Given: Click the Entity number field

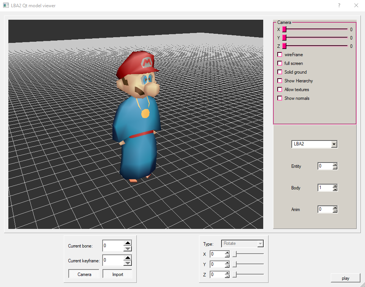Looking at the screenshot, I should (x=325, y=166).
